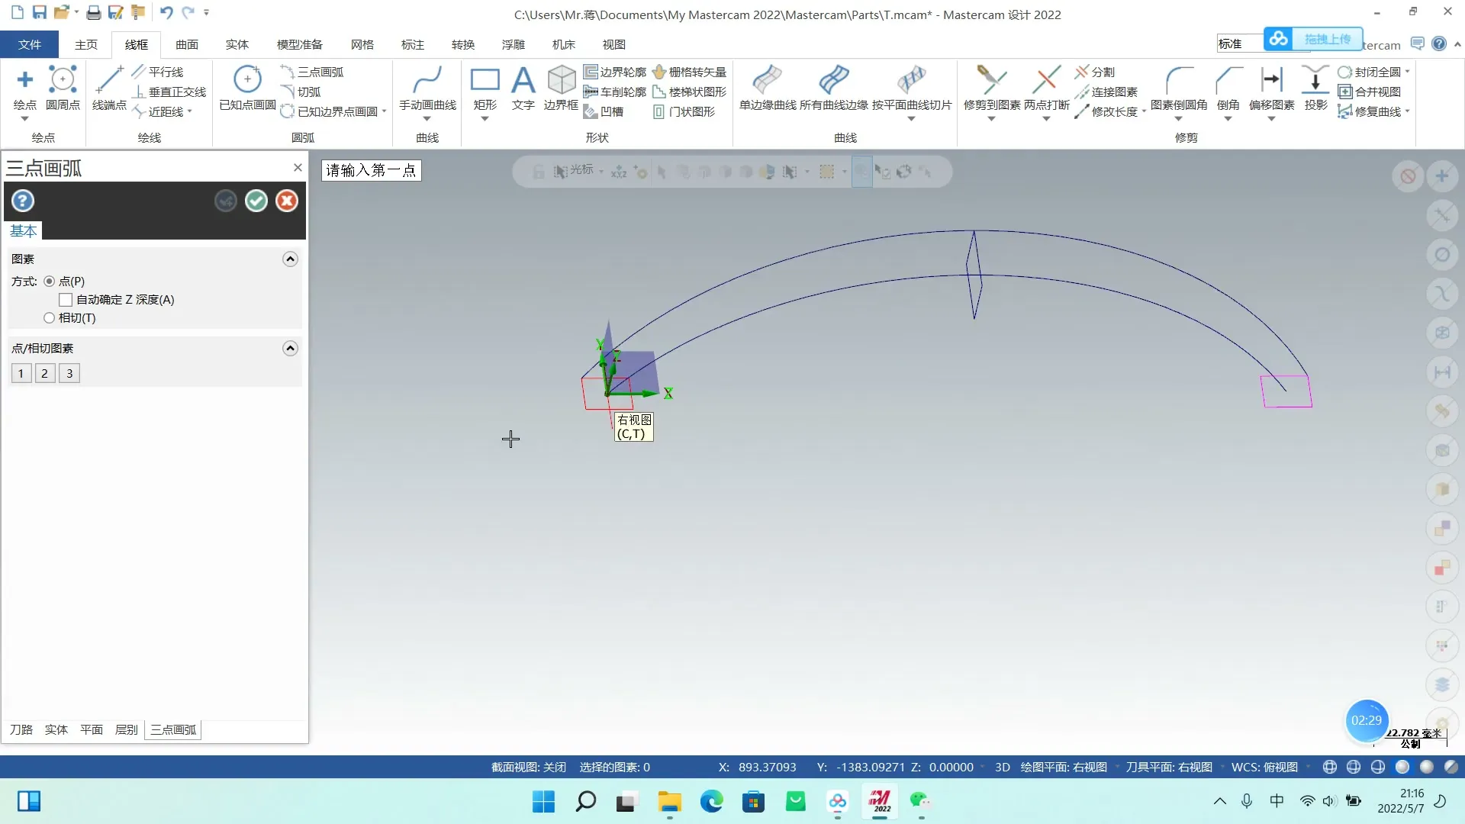This screenshot has width=1465, height=824.
Task: Select the 点(P) radio button
Action: coord(50,282)
